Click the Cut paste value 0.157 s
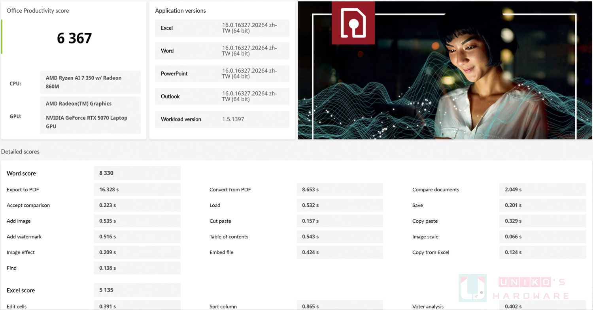593x310 pixels. click(340, 221)
